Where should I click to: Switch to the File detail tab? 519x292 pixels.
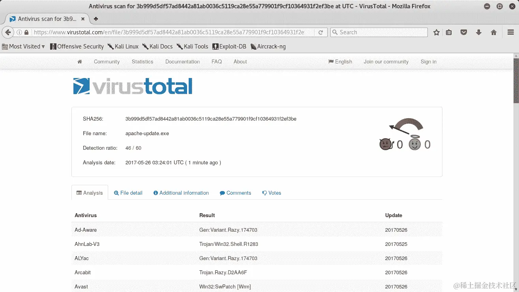point(128,193)
